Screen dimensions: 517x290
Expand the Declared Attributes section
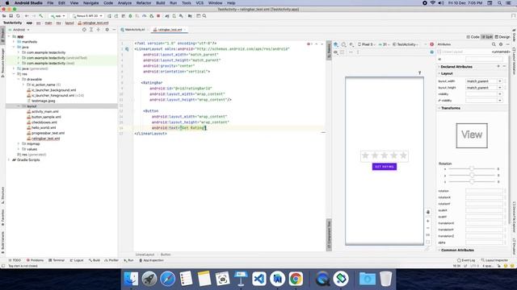pyautogui.click(x=439, y=67)
